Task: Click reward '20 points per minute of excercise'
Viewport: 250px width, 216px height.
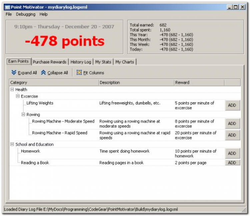Action: 196,135
